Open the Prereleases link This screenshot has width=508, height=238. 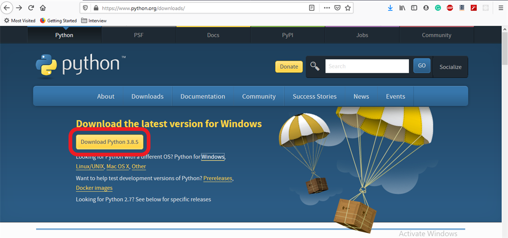point(218,178)
